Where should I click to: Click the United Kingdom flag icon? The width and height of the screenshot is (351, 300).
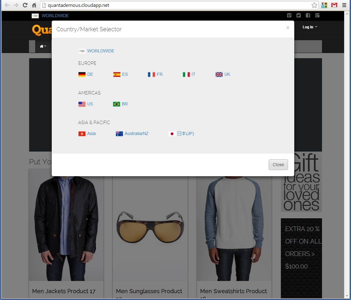coord(219,75)
